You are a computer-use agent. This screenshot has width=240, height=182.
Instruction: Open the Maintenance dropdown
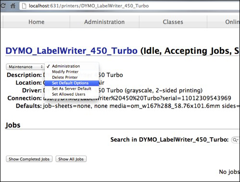(25, 67)
